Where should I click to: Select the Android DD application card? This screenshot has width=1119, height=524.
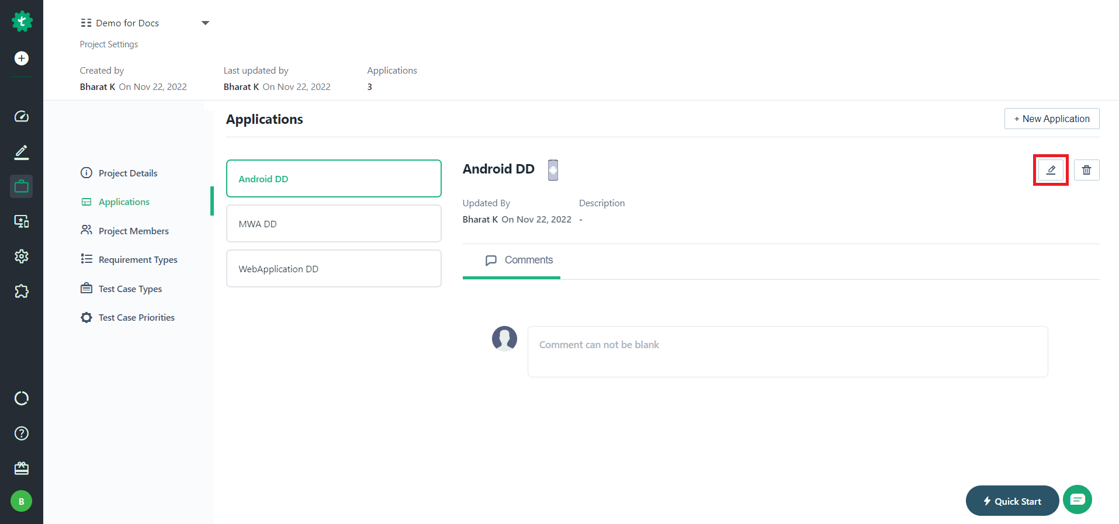[x=334, y=179]
